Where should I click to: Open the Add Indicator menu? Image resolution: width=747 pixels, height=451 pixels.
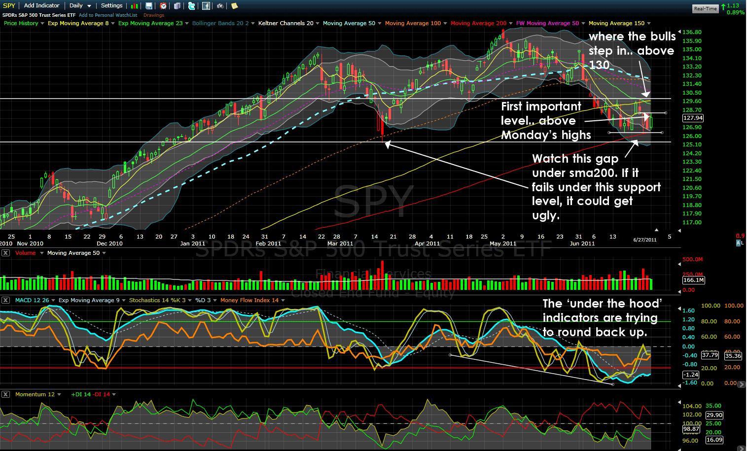[x=41, y=5]
